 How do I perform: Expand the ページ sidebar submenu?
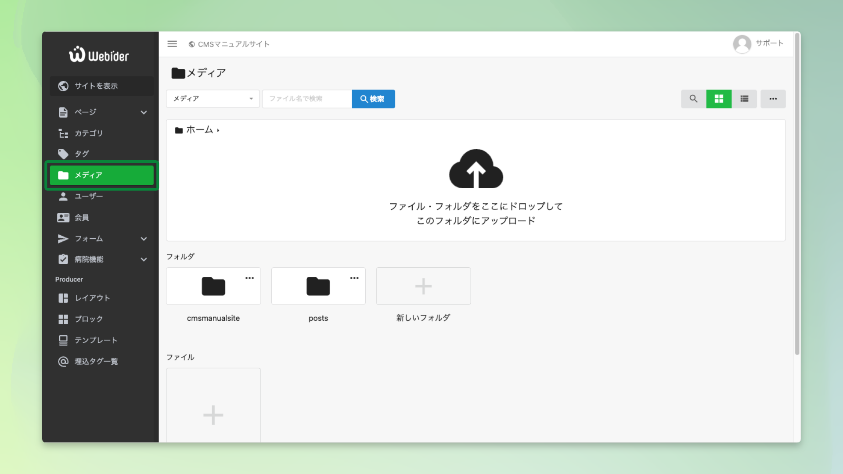click(x=144, y=112)
